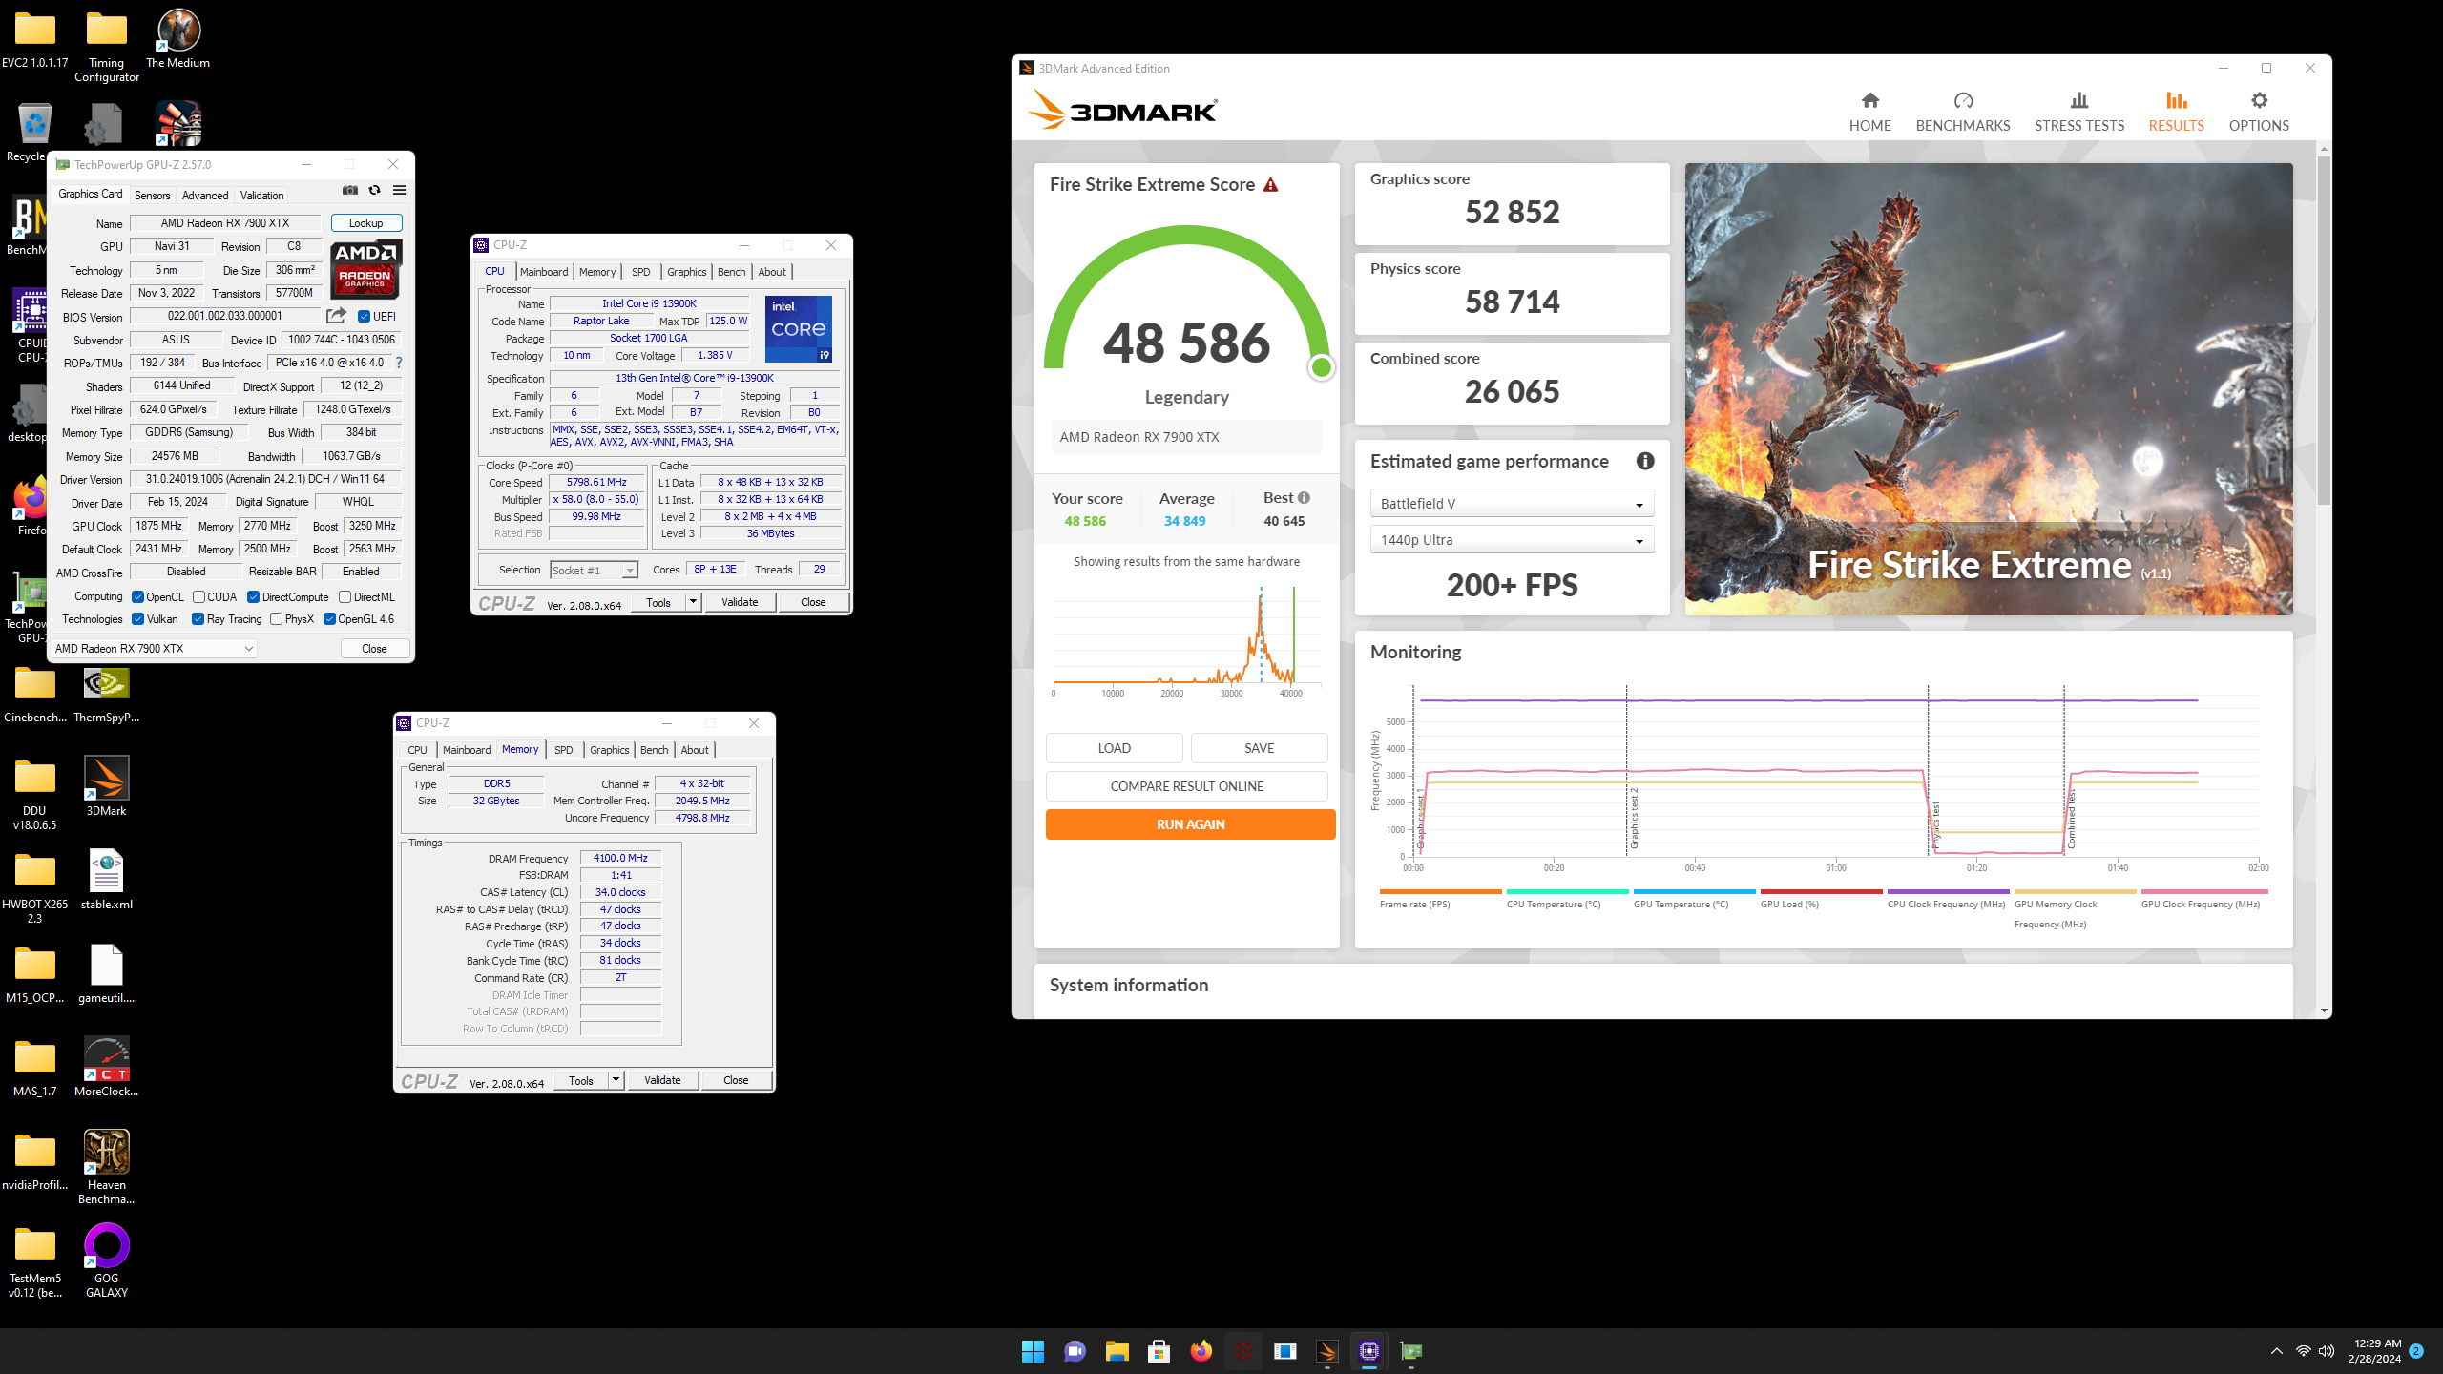The height and width of the screenshot is (1374, 2443).
Task: Open the RESULTS tab in 3DMark
Action: 2176,112
